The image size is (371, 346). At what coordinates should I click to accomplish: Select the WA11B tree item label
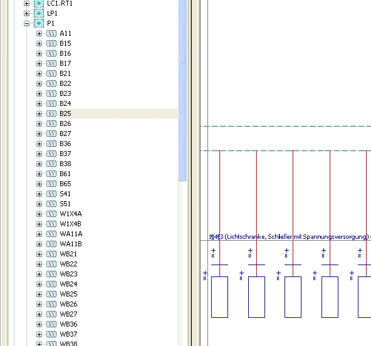pyautogui.click(x=71, y=244)
